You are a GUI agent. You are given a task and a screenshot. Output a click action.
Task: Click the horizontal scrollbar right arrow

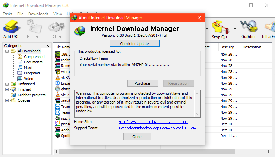(x=269, y=152)
